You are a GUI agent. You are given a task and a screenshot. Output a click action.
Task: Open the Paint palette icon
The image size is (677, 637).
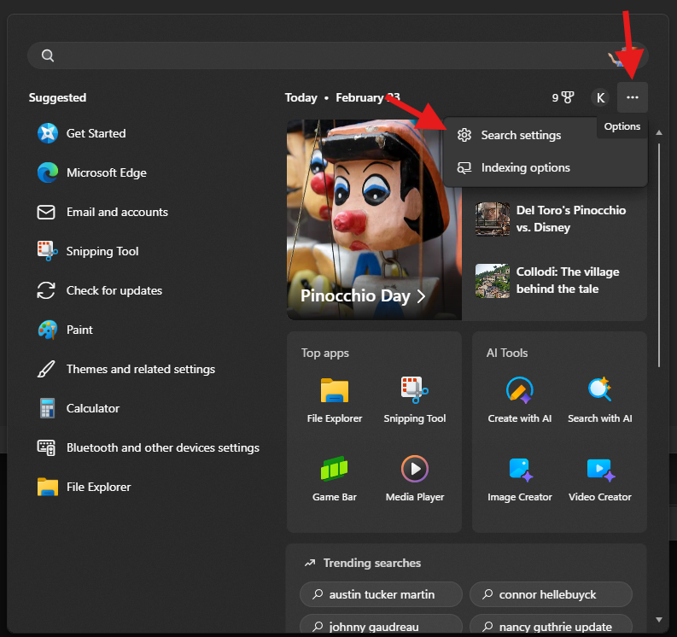(x=48, y=330)
